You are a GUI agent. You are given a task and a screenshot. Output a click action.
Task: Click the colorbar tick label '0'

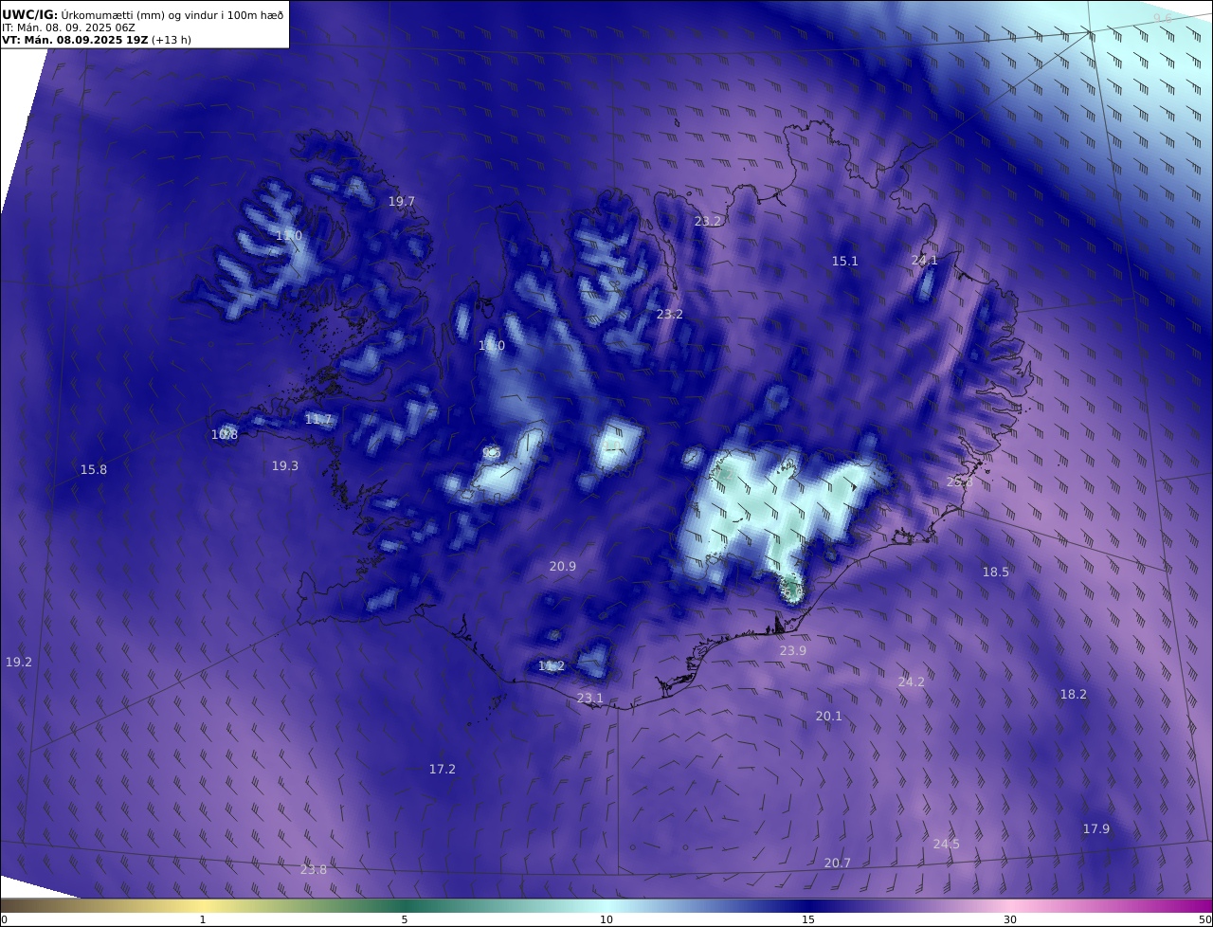[4, 919]
